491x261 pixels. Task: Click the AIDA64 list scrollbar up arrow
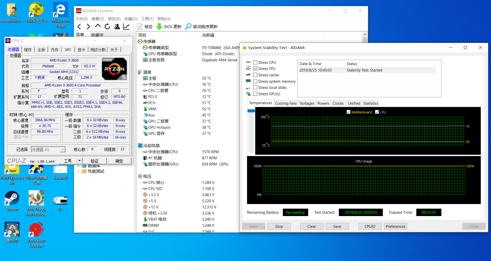point(365,34)
